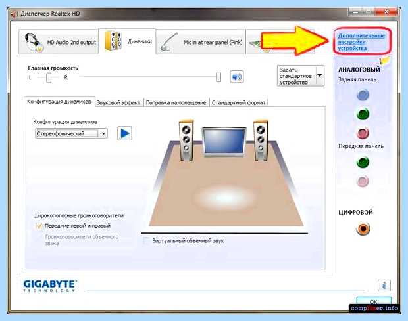Select the blue rear panel jack

(363, 95)
